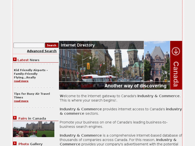Select the Photo Gallery heading
The height and width of the screenshot is (146, 195).
(31, 144)
